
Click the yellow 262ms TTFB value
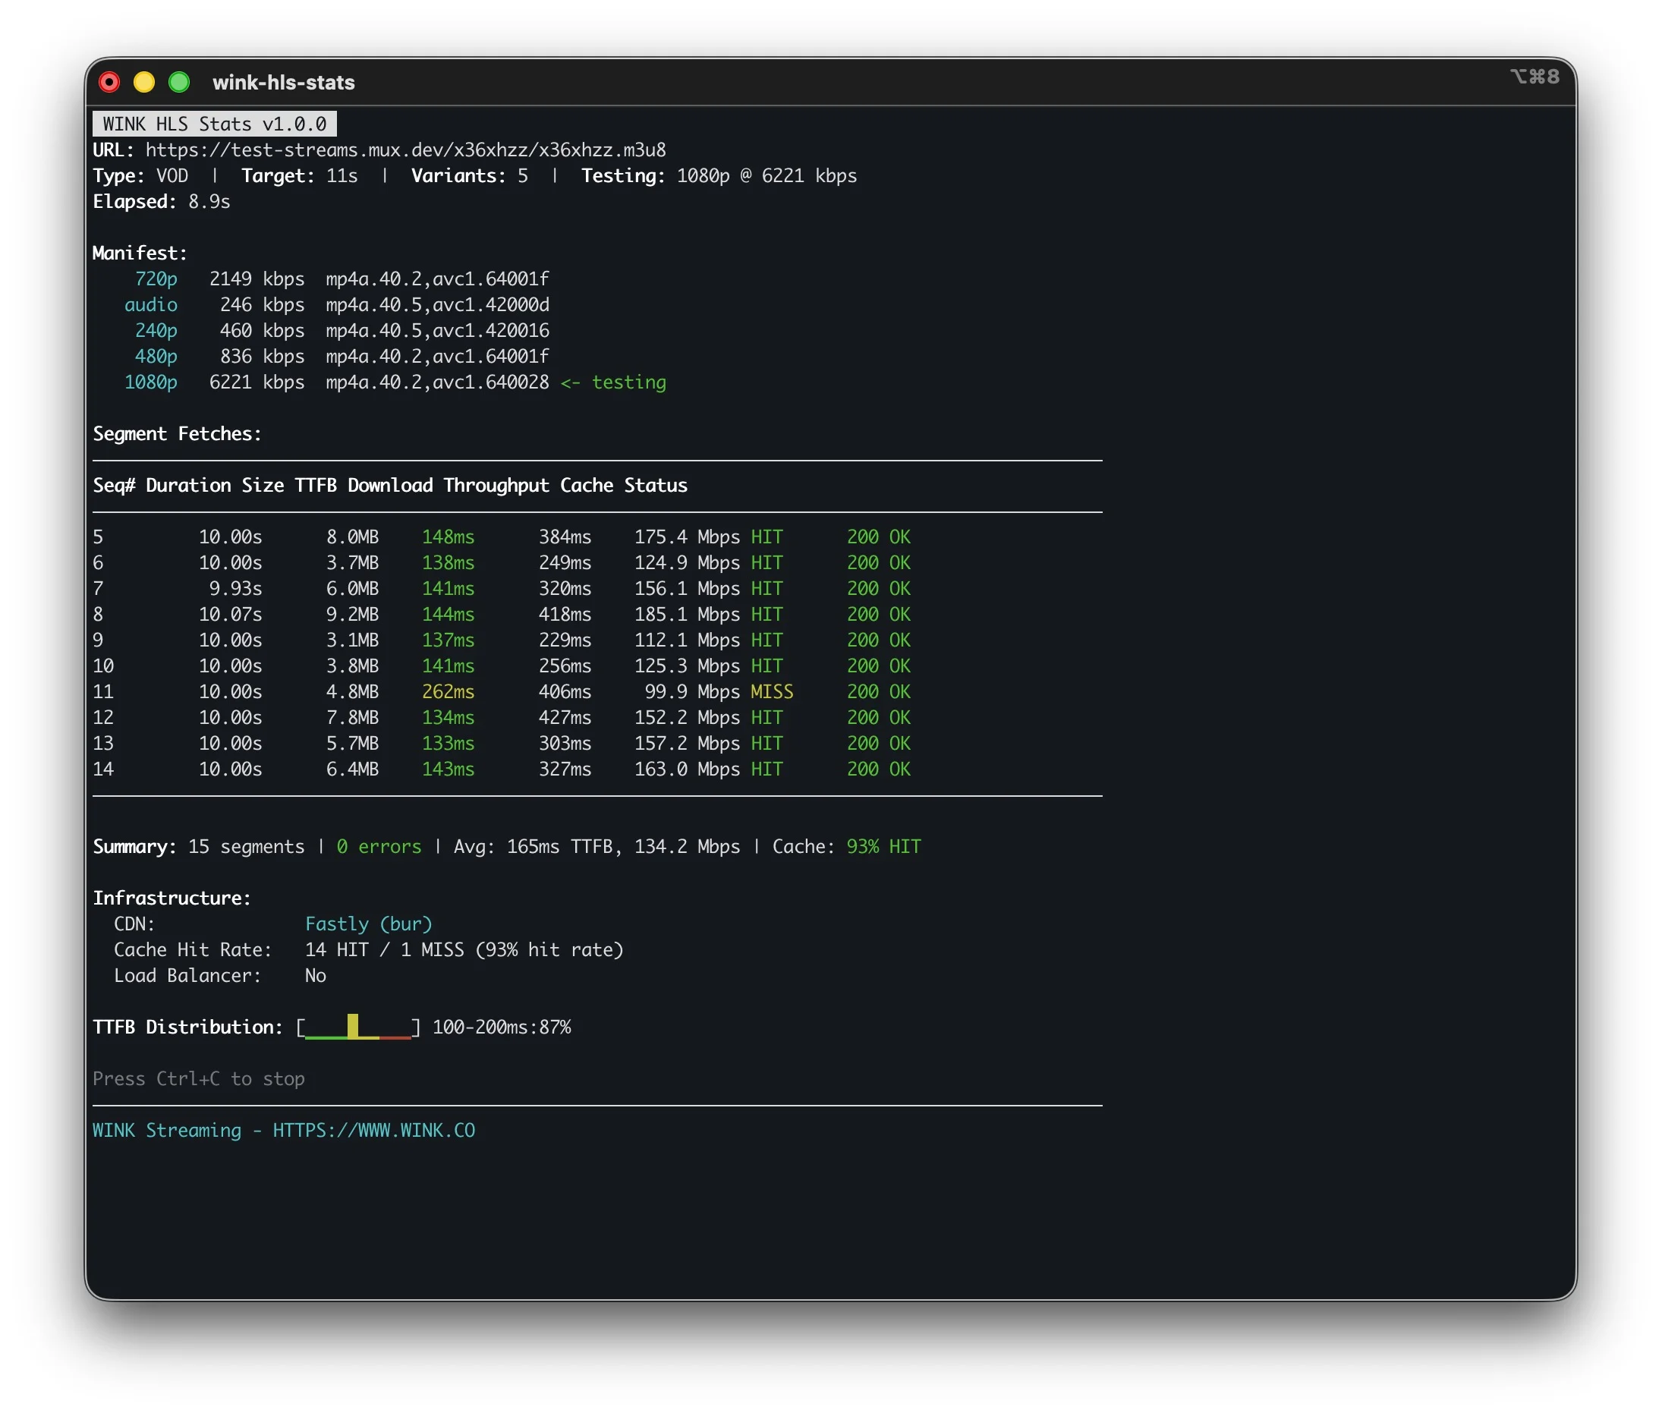(448, 691)
